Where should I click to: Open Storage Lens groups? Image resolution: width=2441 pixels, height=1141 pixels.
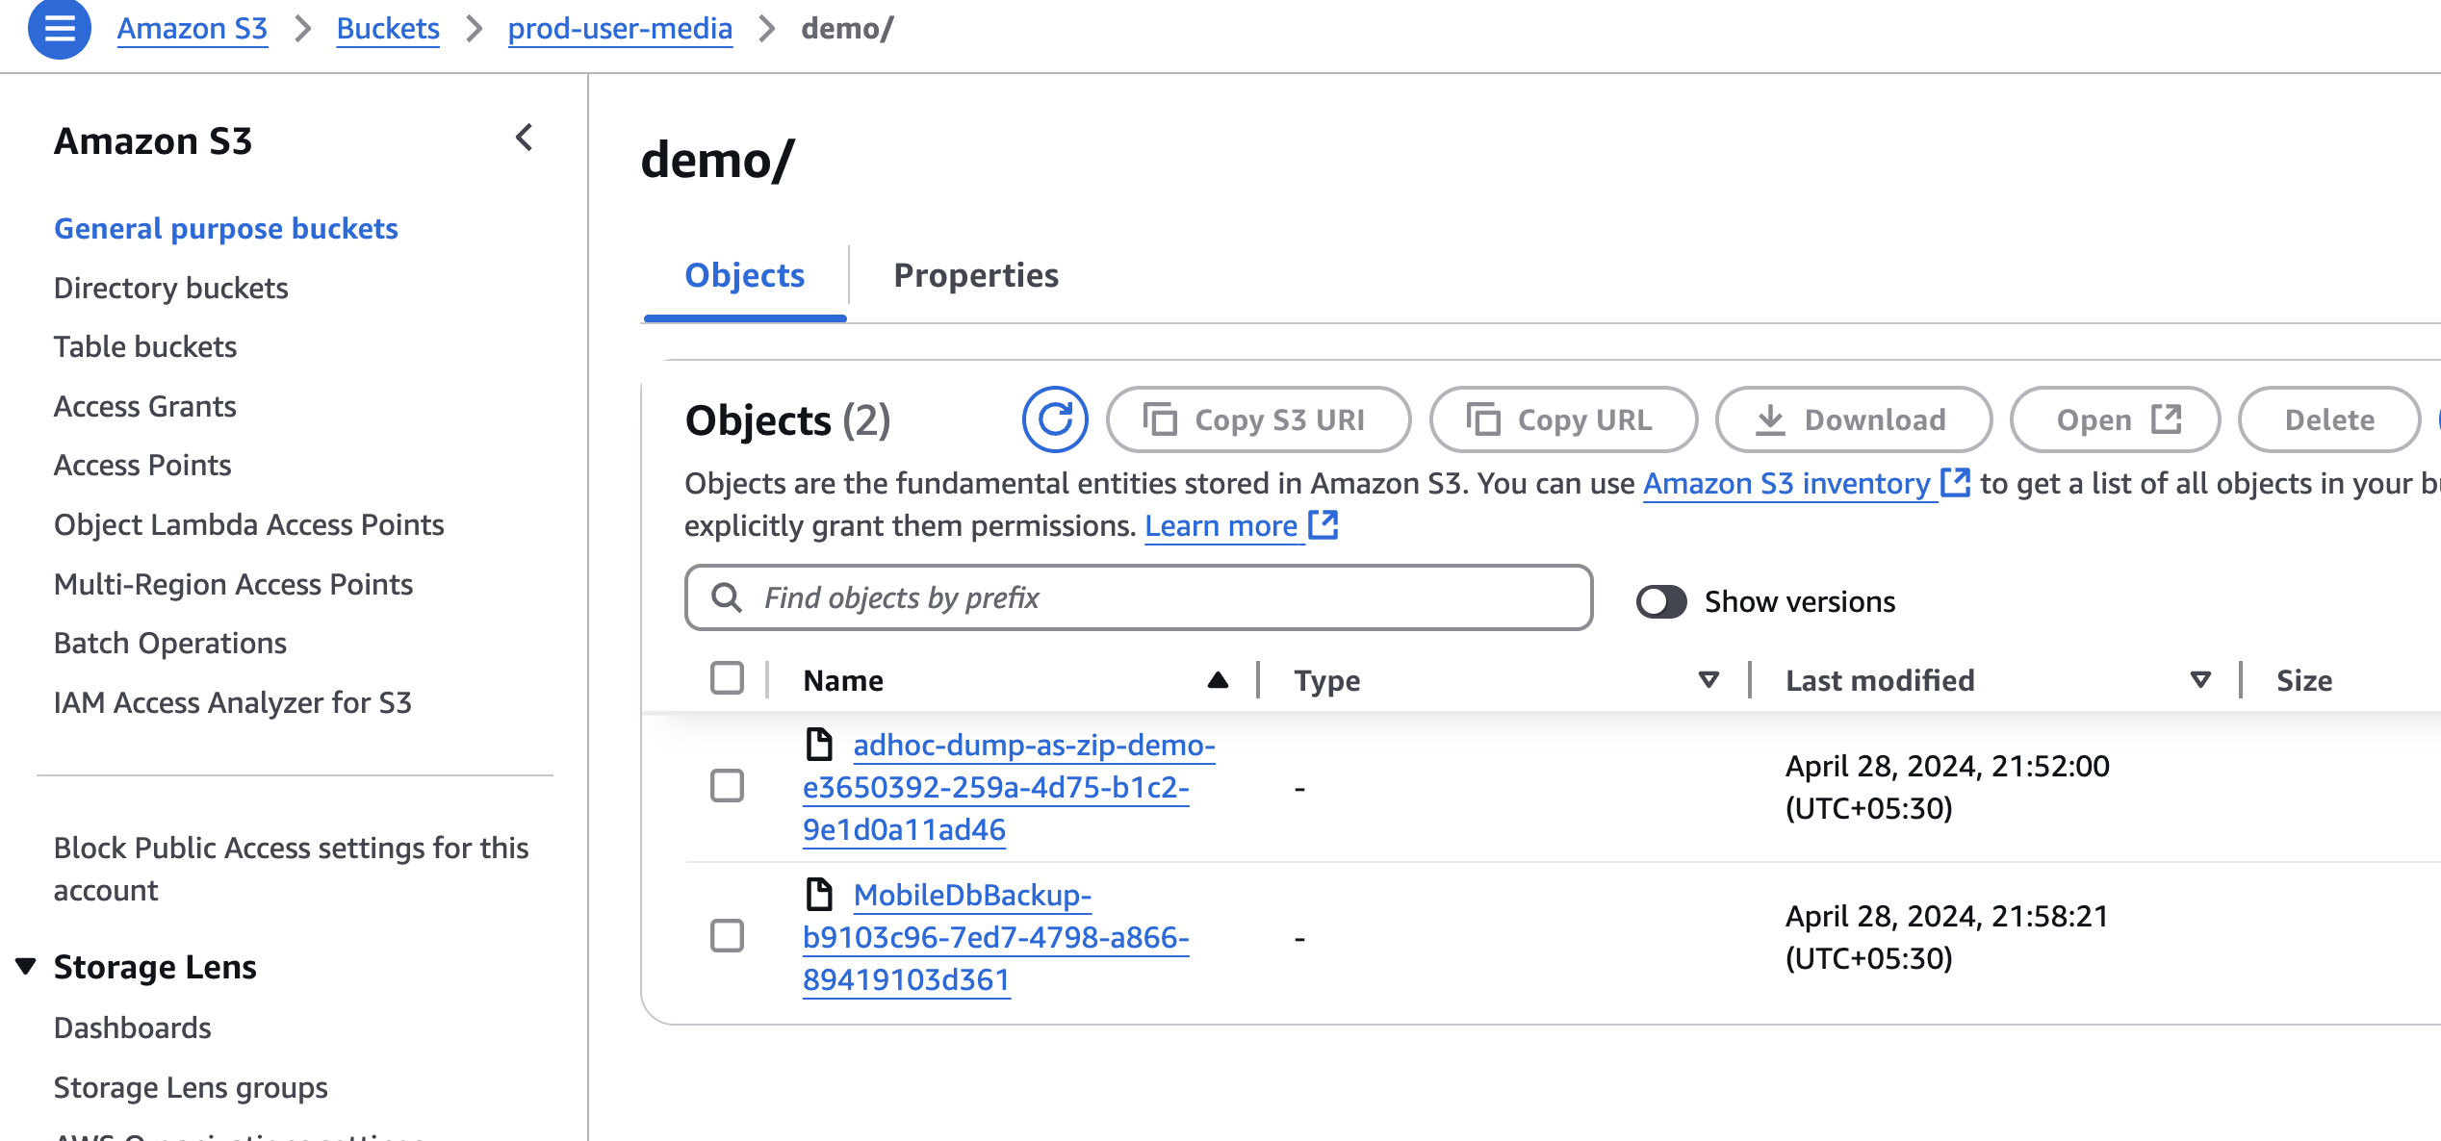click(x=191, y=1087)
